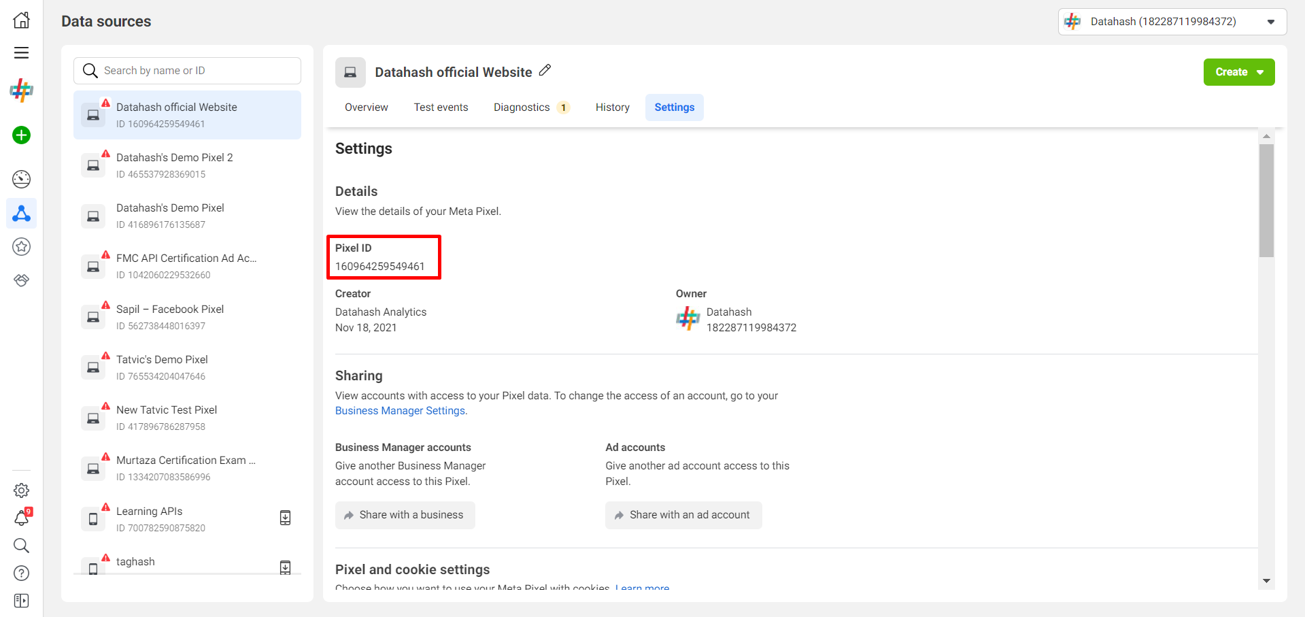This screenshot has width=1305, height=617.
Task: Click the pencil icon to rename pixel
Action: (x=545, y=70)
